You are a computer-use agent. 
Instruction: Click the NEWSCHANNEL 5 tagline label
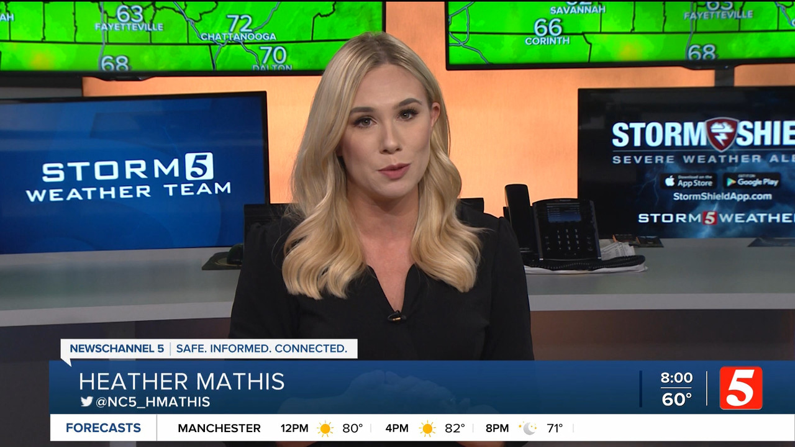click(117, 348)
